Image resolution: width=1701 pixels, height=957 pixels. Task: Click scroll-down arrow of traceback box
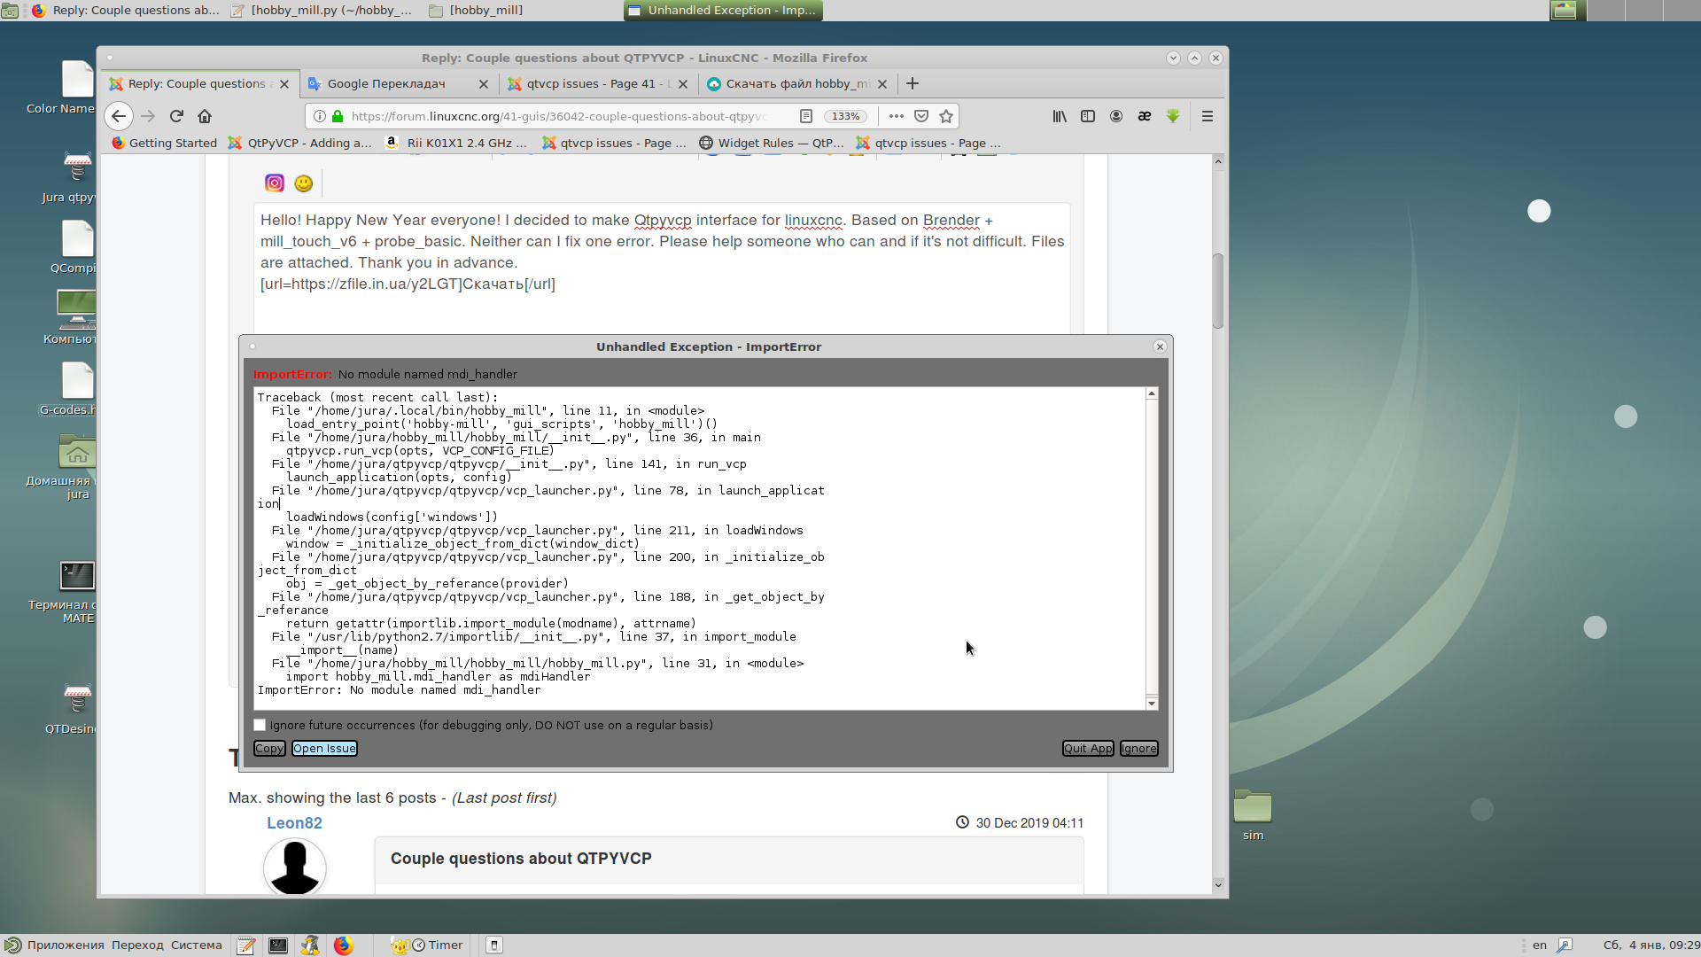point(1152,704)
